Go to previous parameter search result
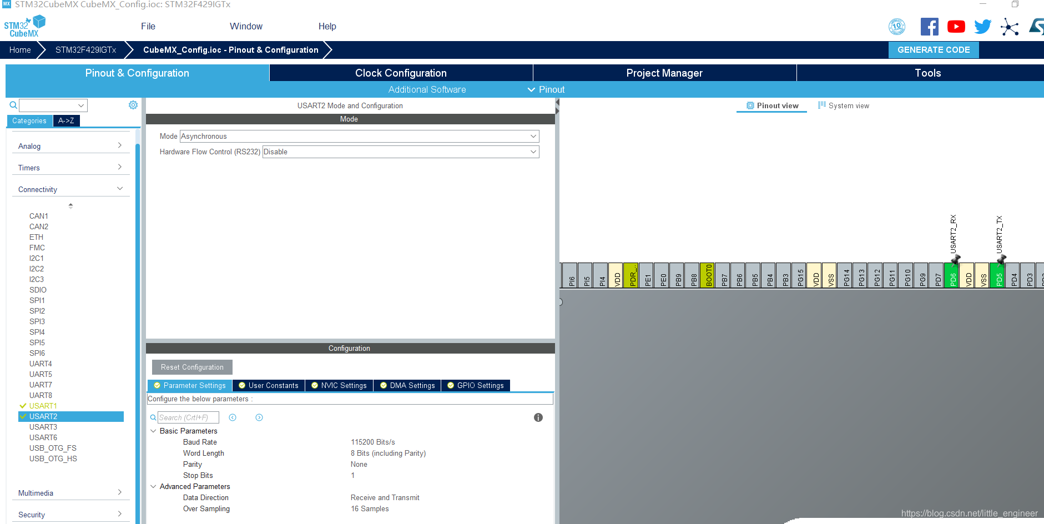 [233, 417]
